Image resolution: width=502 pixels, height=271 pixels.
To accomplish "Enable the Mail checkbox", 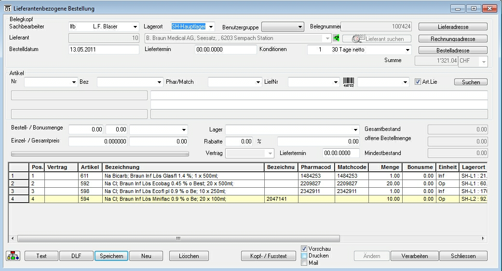I will click(304, 263).
